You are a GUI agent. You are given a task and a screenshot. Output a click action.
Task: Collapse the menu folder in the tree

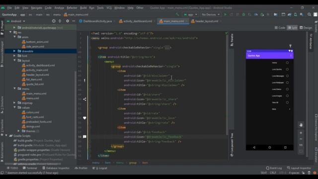click(14, 89)
